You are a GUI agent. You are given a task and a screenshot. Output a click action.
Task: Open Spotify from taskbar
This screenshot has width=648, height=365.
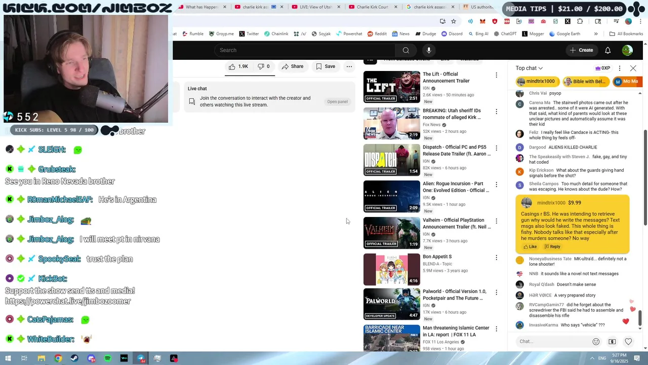coord(107,358)
